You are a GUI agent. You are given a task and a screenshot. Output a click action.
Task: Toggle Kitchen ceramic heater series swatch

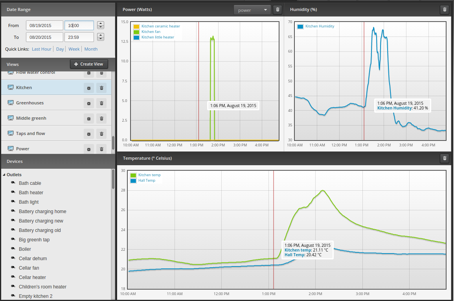(x=136, y=27)
